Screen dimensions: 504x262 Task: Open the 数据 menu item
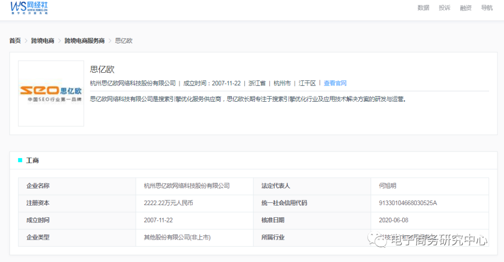pos(423,8)
